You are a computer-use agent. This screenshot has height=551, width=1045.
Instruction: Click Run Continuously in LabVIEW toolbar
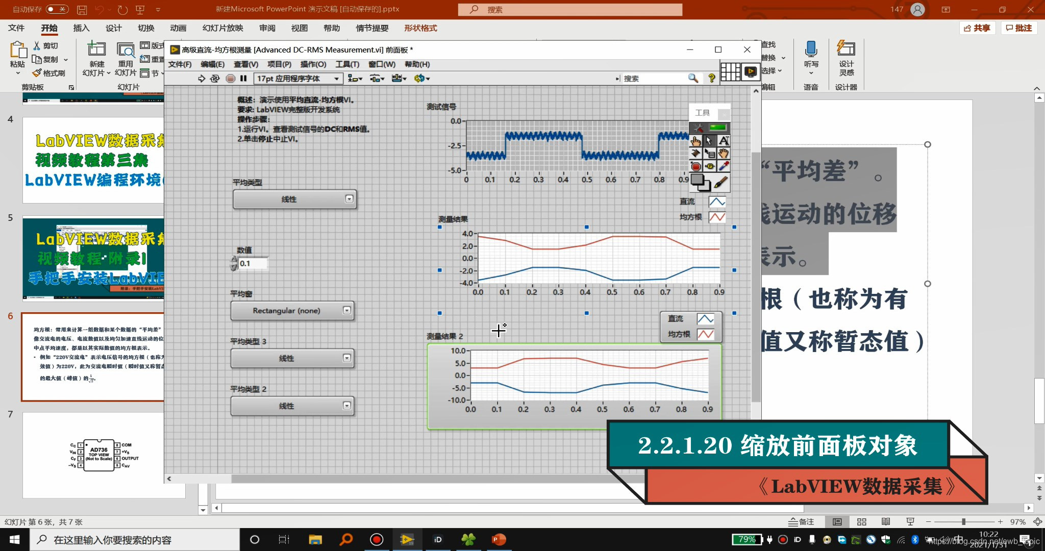coord(215,79)
